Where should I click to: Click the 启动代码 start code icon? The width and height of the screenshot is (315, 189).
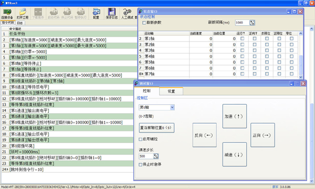pos(54,14)
